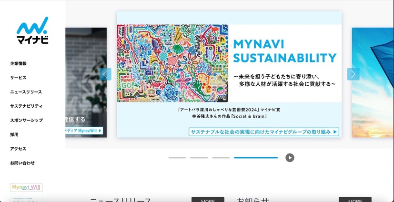
Task: Open the Mynavi Will banner in sidebar
Action: (26, 187)
